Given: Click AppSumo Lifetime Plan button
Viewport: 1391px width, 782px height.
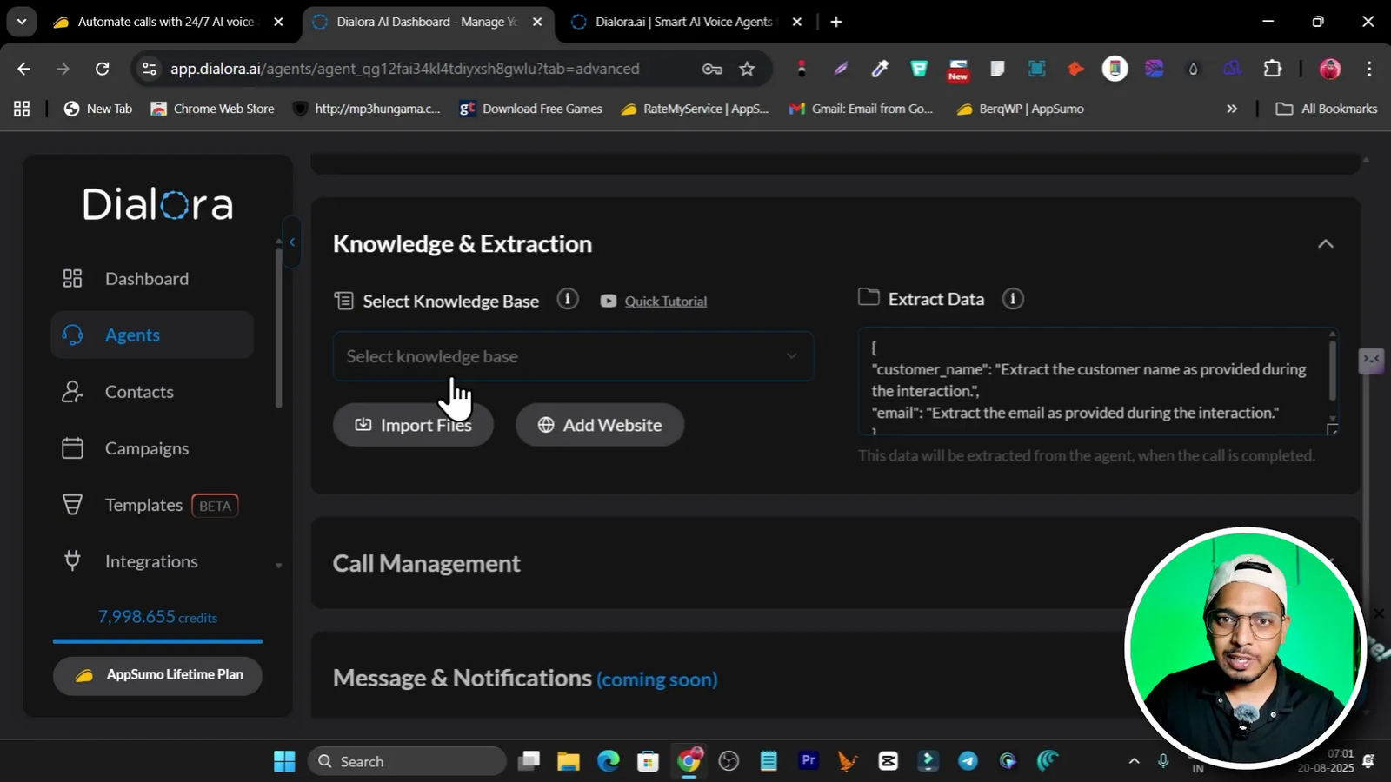Looking at the screenshot, I should click(x=157, y=675).
